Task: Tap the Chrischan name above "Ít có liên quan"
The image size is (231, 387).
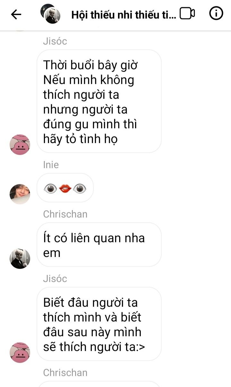Action: click(x=65, y=214)
